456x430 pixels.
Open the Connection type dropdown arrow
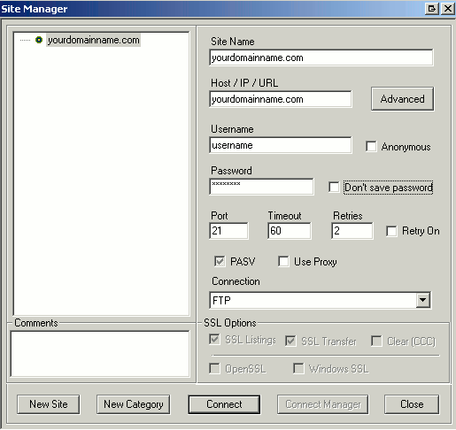coord(423,300)
